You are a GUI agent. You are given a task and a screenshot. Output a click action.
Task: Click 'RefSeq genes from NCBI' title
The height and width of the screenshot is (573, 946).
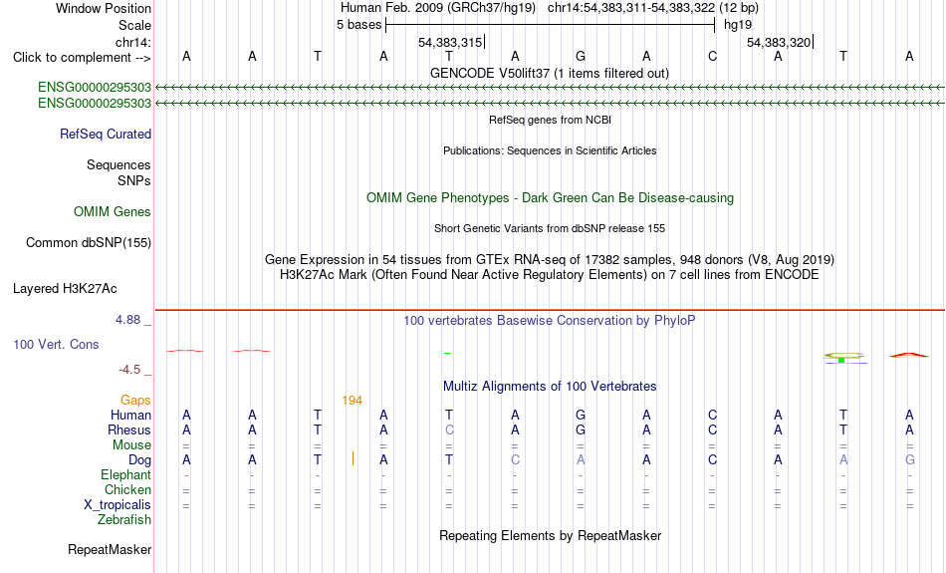[550, 120]
